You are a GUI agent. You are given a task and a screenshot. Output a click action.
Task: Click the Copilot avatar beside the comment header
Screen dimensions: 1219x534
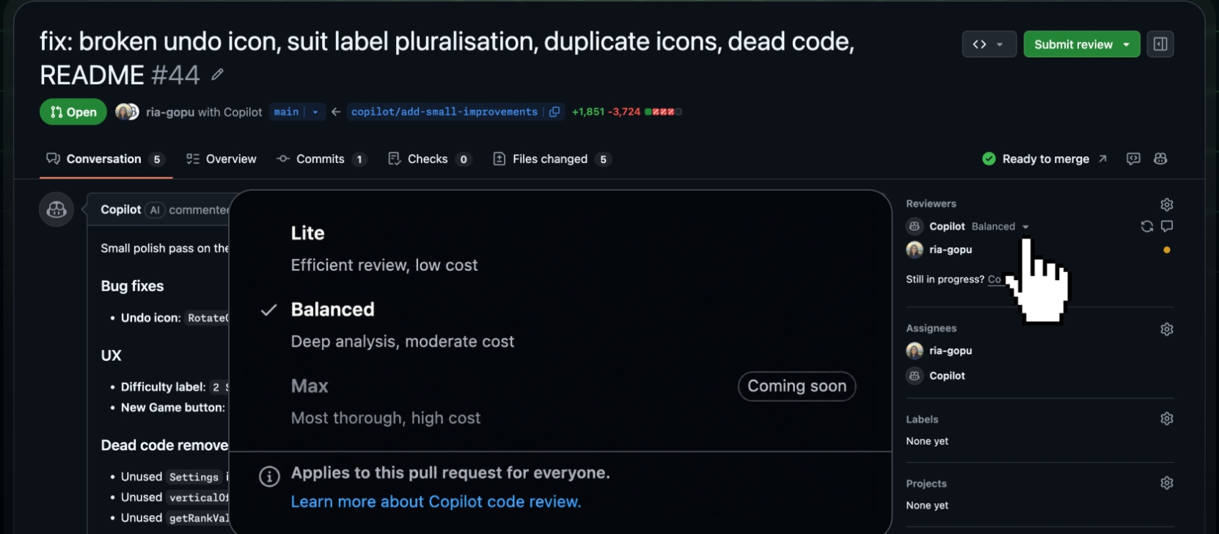coord(56,210)
